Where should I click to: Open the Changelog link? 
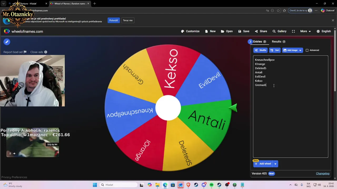[x=323, y=174]
